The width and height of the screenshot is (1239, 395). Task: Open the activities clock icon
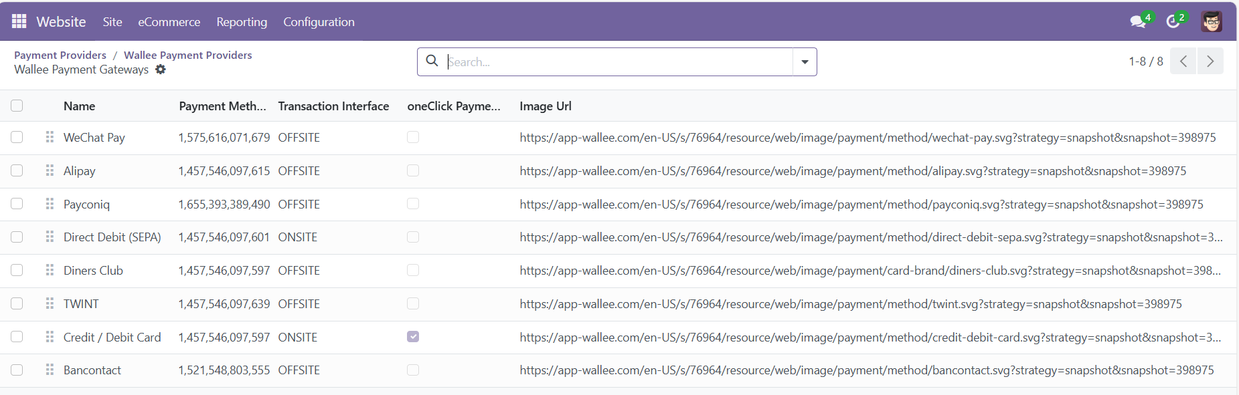point(1173,21)
